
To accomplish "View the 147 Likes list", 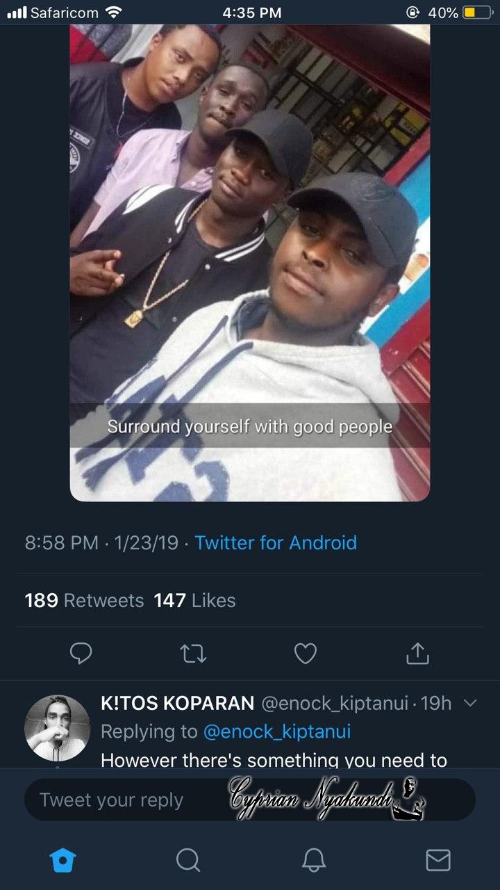I will point(194,600).
